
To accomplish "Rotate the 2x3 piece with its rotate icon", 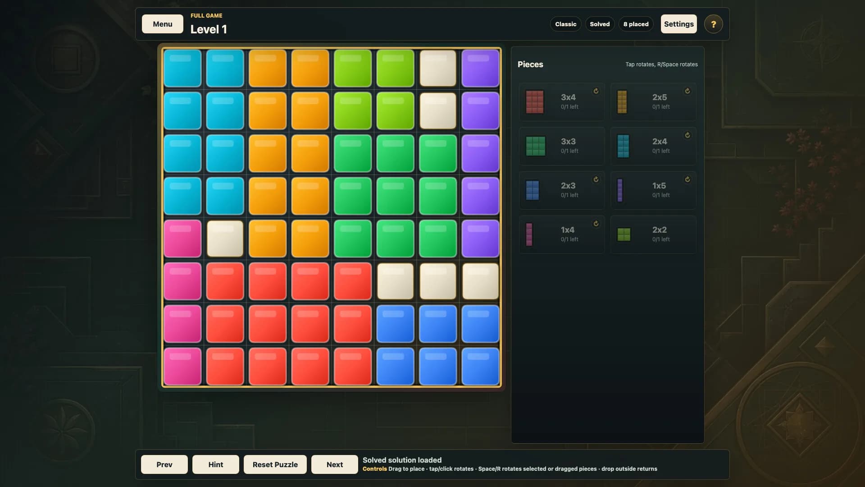I will pos(596,179).
